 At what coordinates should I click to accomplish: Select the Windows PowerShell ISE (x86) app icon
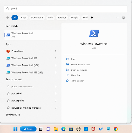click(x=8, y=72)
